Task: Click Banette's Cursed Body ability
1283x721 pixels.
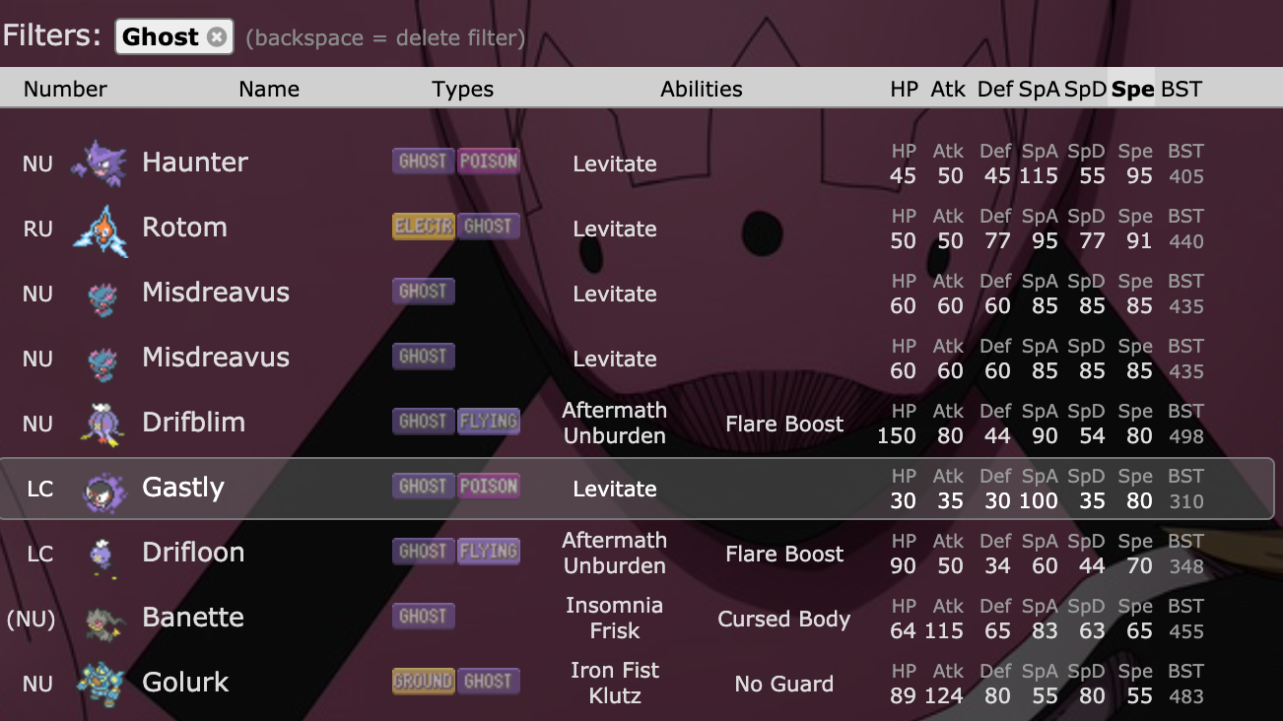Action: coord(784,619)
